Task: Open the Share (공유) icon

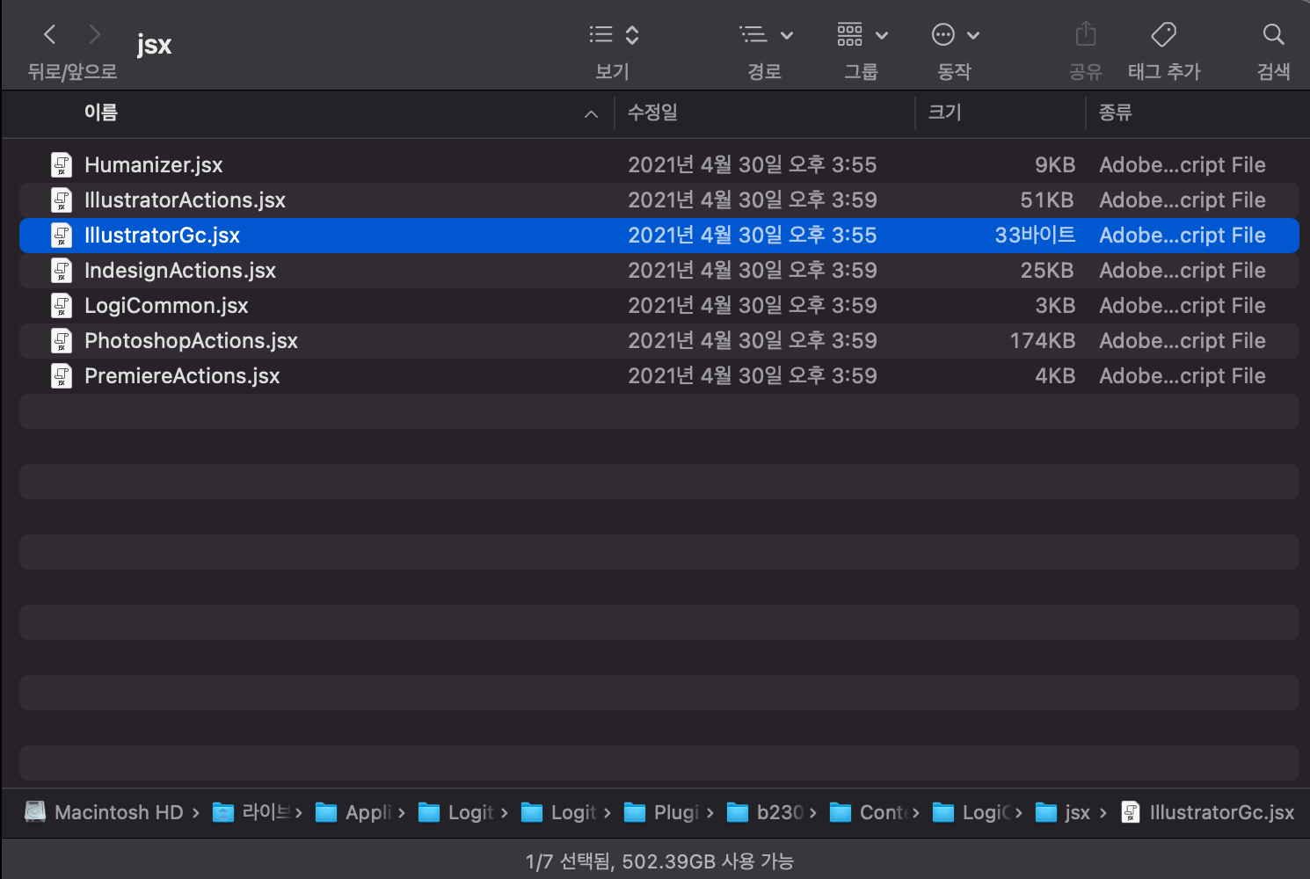Action: click(x=1087, y=34)
